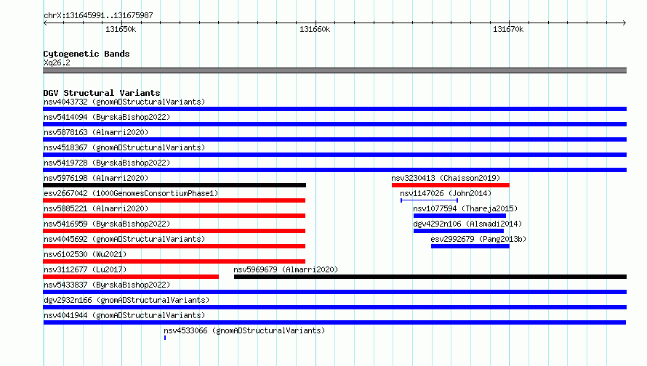Viewport: 647px width, 366px height.
Task: Click the nsv1077594 Thareja2015 label
Action: tap(465, 208)
